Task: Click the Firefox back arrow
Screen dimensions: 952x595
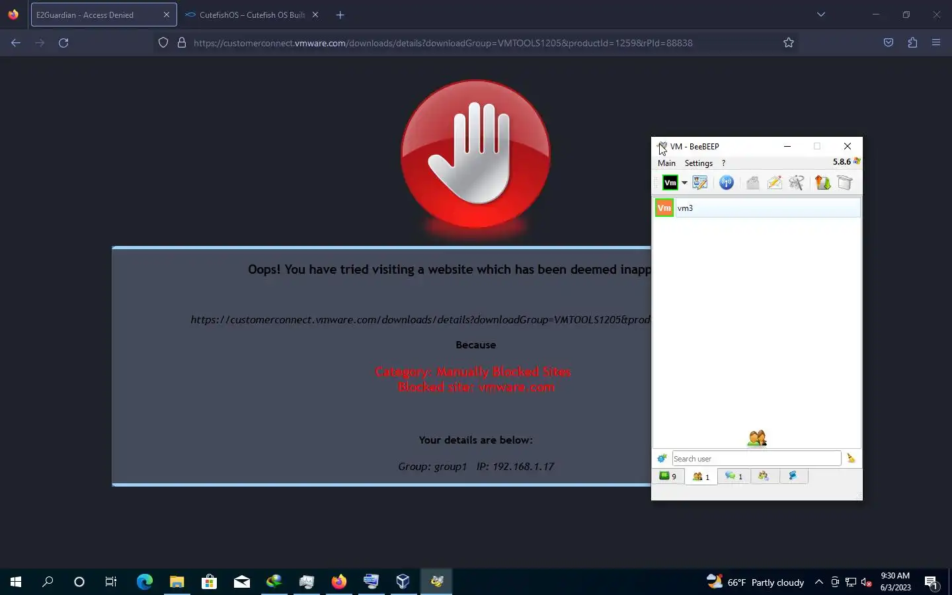Action: pos(16,42)
